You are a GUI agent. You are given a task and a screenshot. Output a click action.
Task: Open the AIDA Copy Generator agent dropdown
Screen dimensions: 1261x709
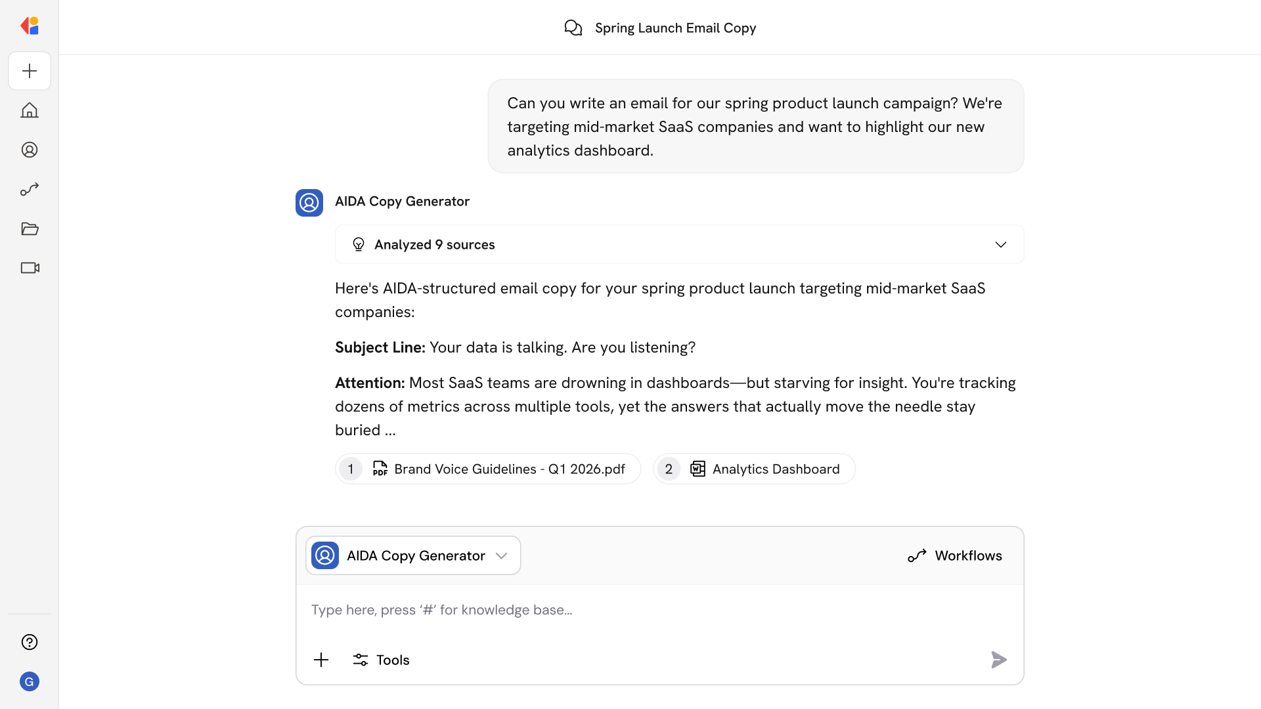413,555
